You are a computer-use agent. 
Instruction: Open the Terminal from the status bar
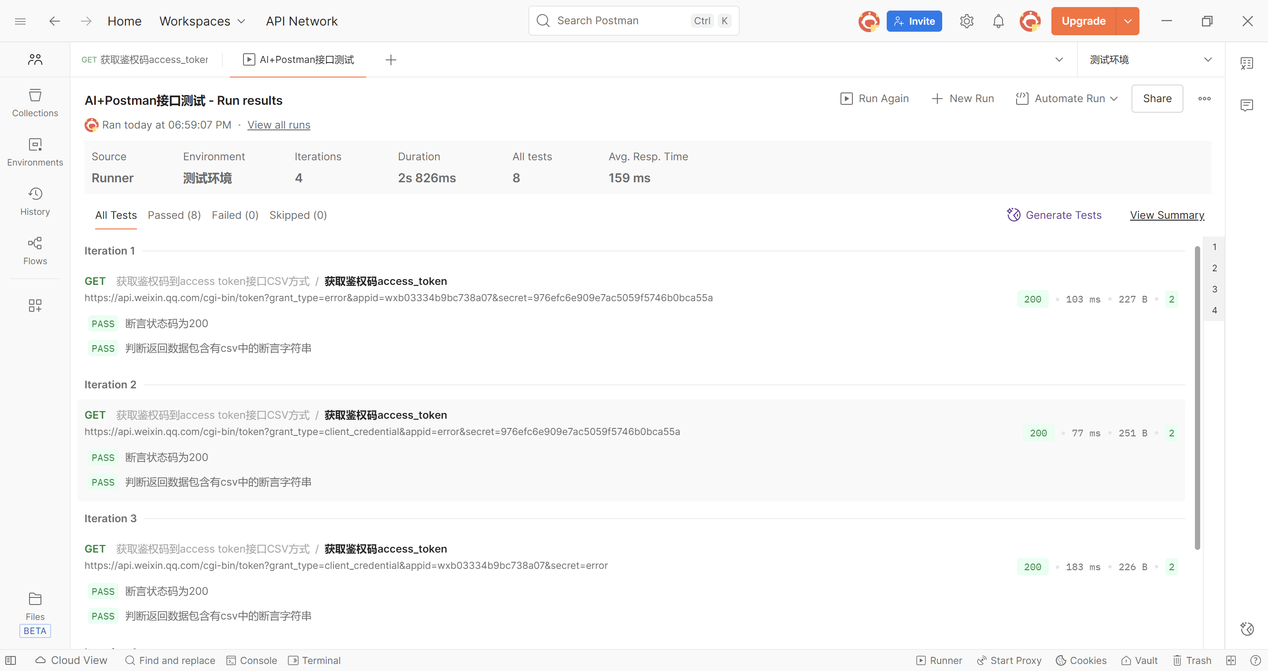[x=314, y=661]
